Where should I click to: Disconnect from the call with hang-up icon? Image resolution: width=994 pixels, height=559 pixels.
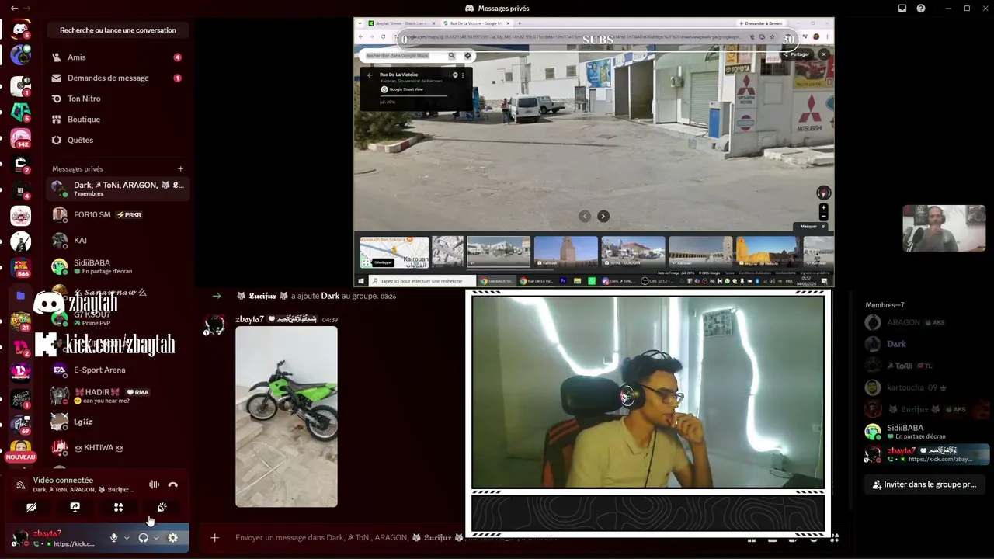coord(172,484)
